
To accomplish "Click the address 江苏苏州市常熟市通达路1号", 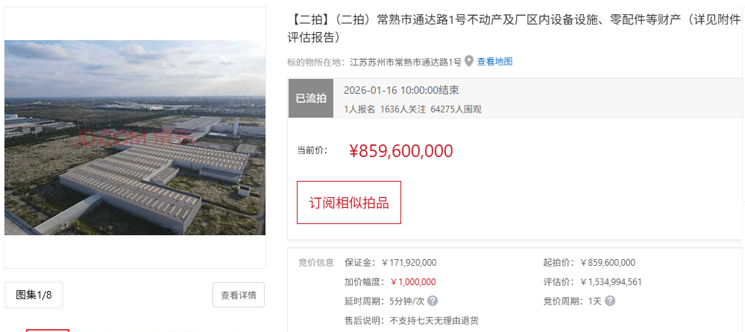I will pos(405,62).
